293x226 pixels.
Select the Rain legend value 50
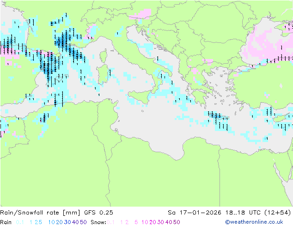(x=83, y=222)
